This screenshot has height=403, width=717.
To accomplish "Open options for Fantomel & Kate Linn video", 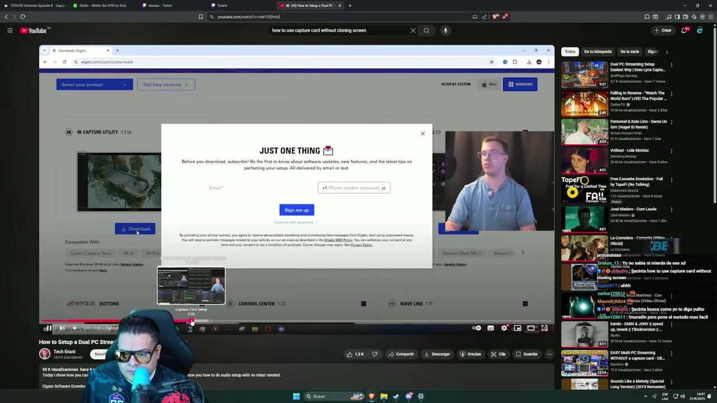I will click(671, 122).
